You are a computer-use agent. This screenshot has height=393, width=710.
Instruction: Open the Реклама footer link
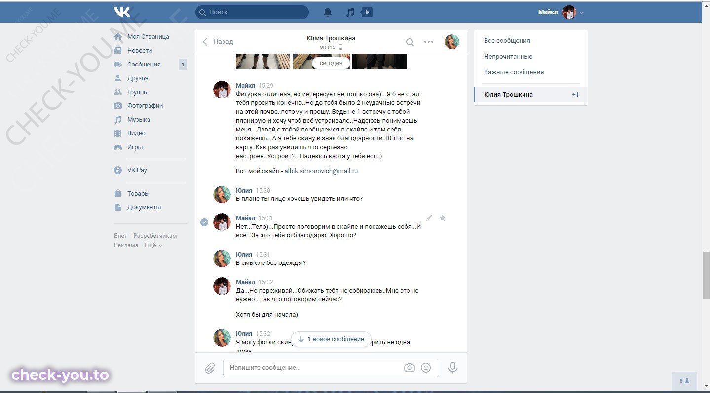click(x=126, y=245)
